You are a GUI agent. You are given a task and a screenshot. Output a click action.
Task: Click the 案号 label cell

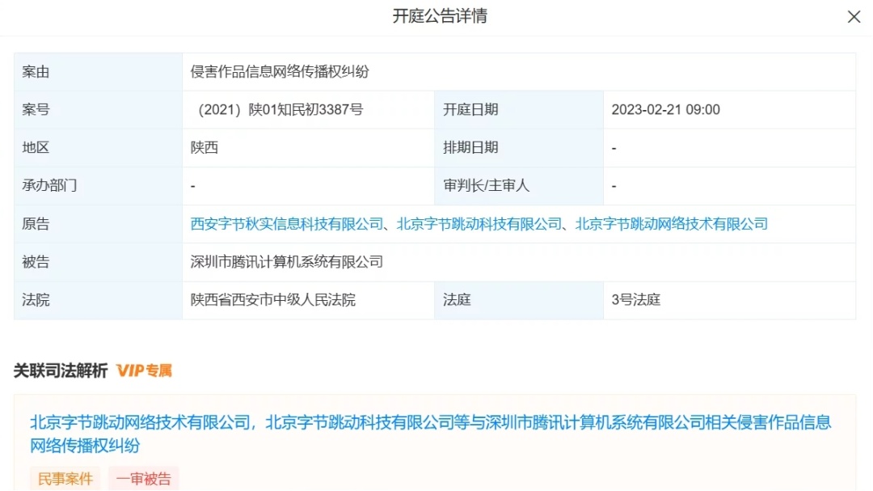[98, 110]
